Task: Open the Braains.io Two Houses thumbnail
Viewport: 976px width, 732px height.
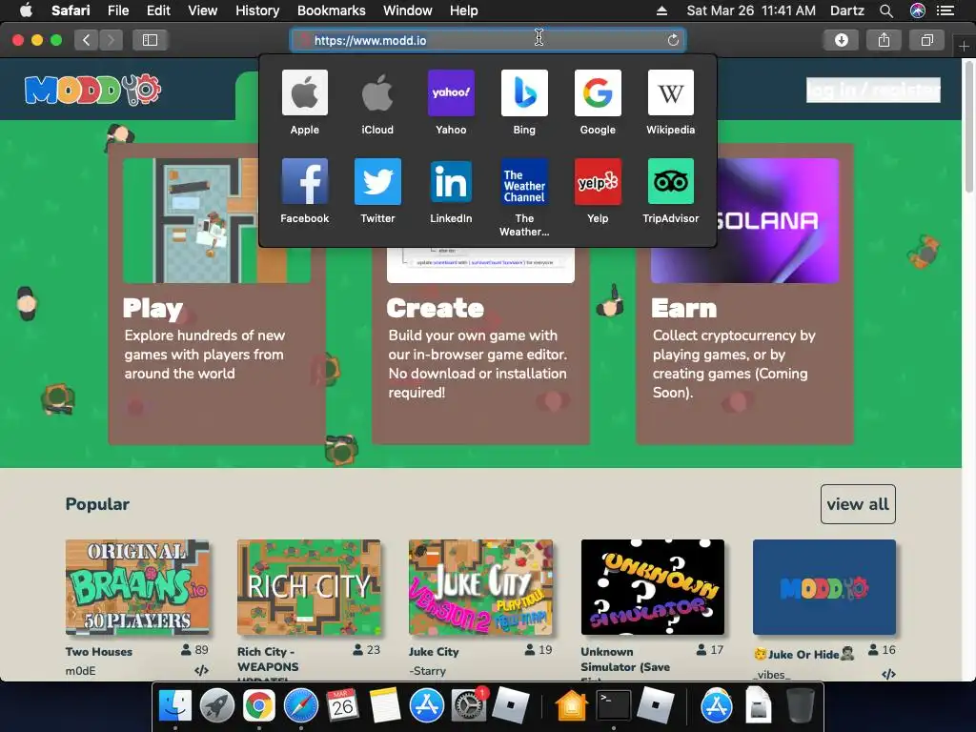Action: (137, 587)
